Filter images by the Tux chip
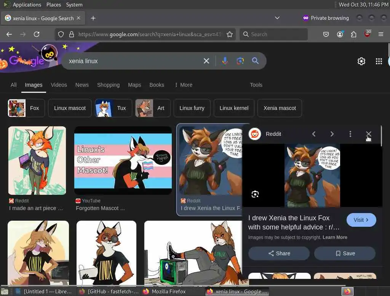The height and width of the screenshot is (296, 390). (x=113, y=108)
